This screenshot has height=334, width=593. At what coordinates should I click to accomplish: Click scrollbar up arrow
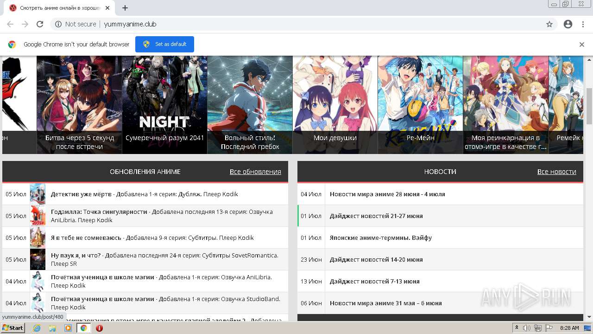[x=589, y=59]
